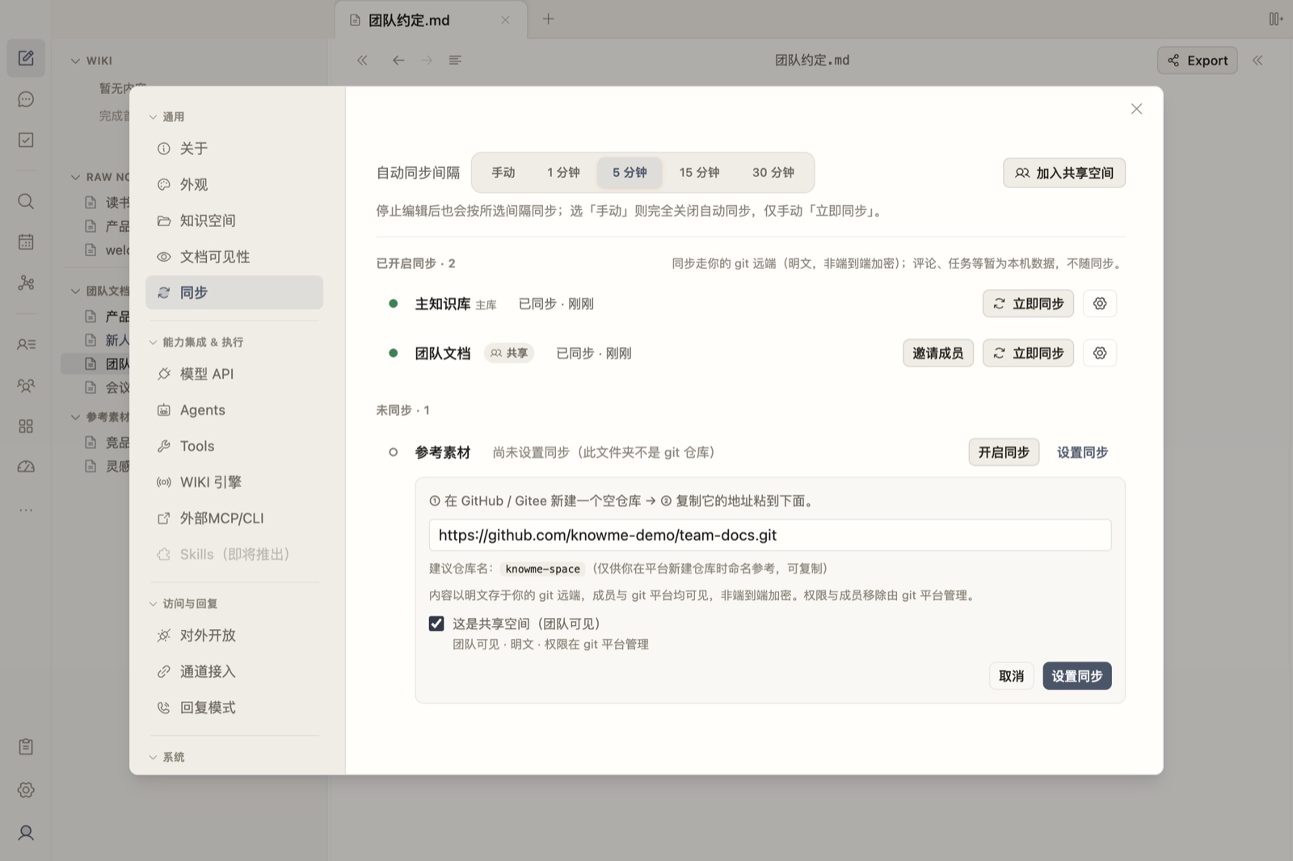Click the search magnifier icon in left rail

pos(26,201)
